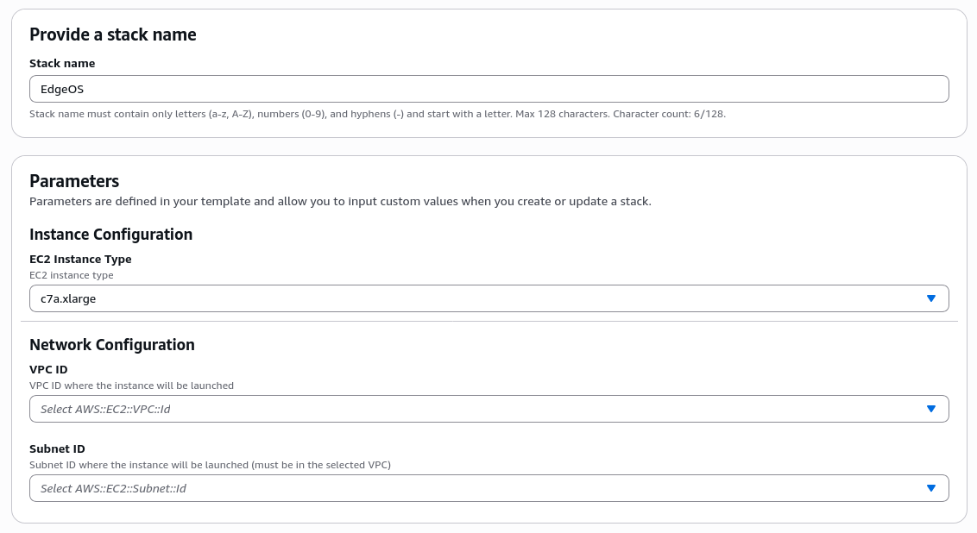Click the Stack name field label
Screen dimensions: 977x533
pyautogui.click(x=62, y=63)
